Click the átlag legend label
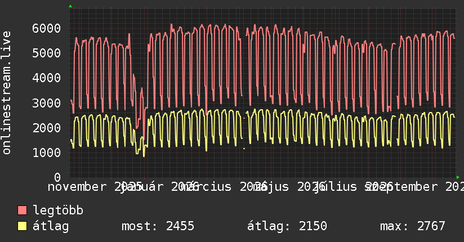This screenshot has height=242, width=464. click(x=51, y=226)
